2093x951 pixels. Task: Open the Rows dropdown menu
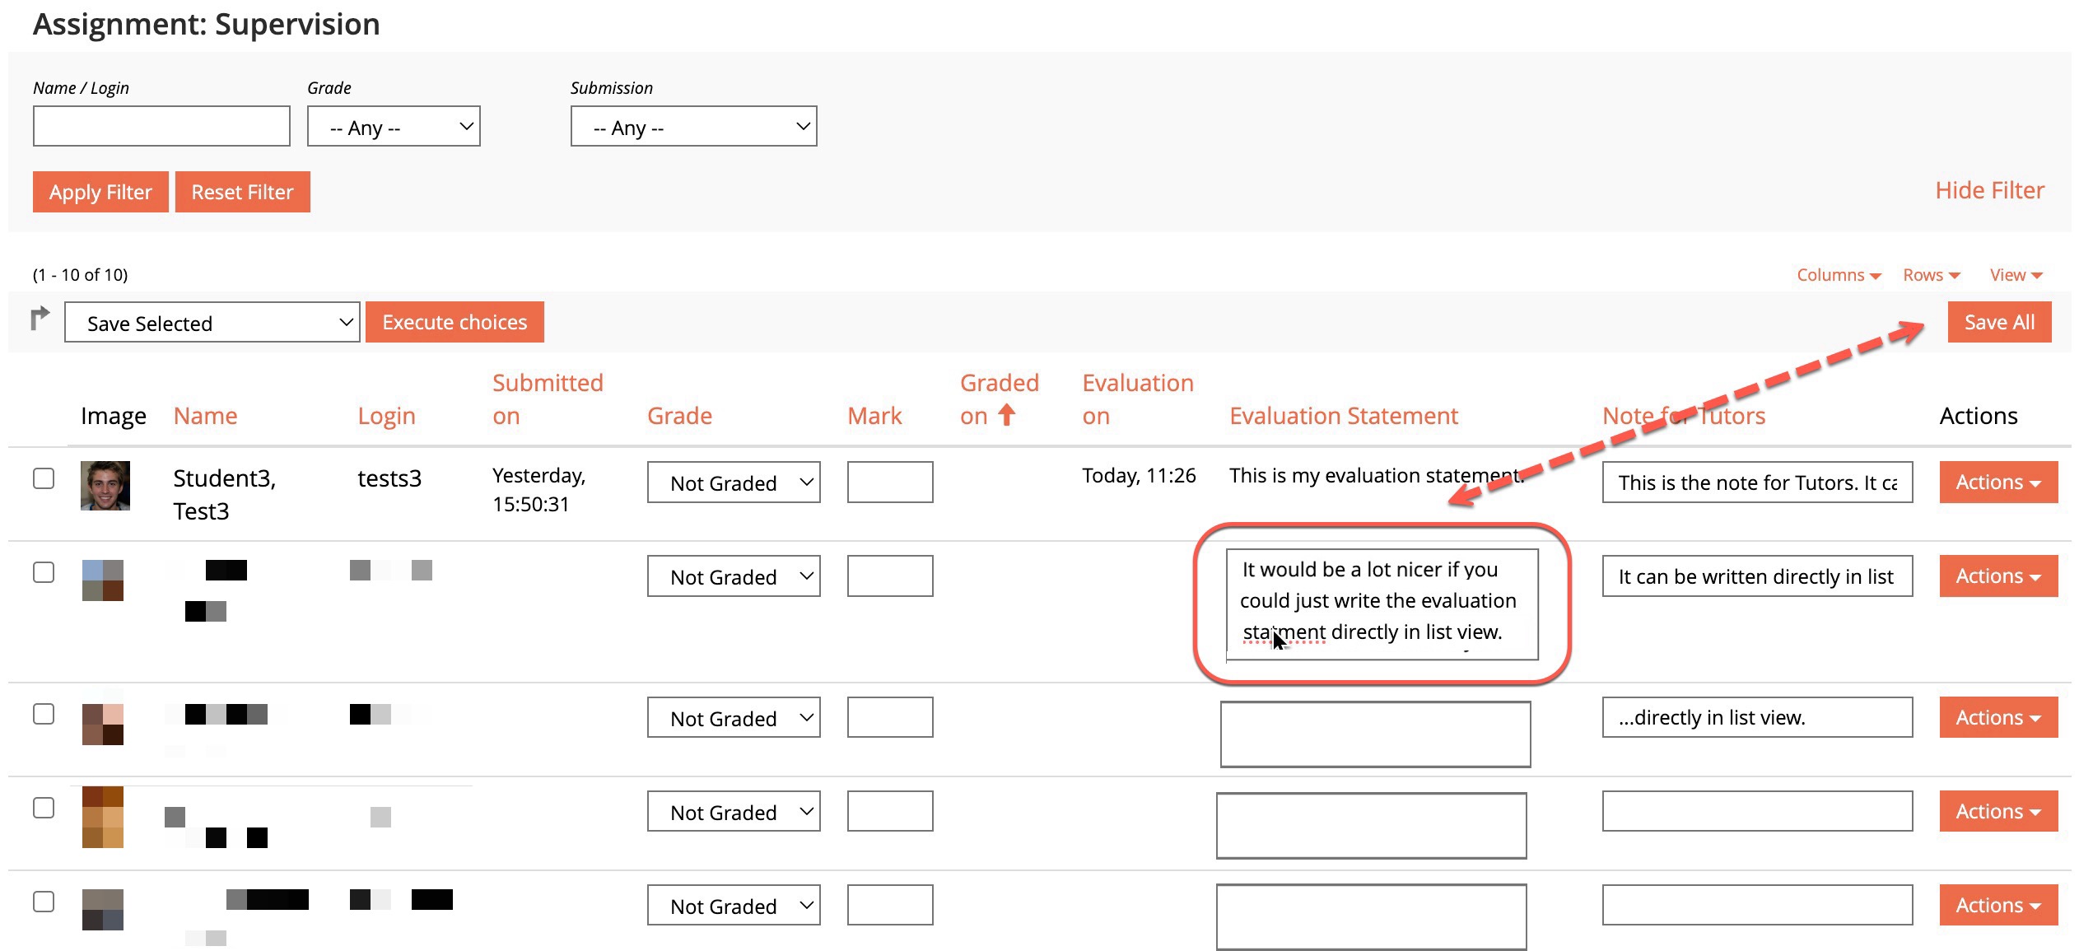(1931, 275)
